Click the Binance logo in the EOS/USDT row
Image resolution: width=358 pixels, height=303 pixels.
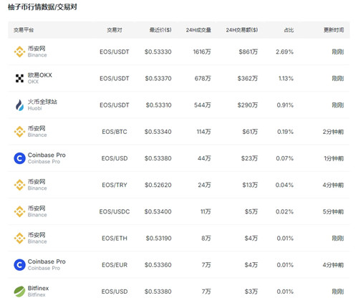tap(19, 52)
